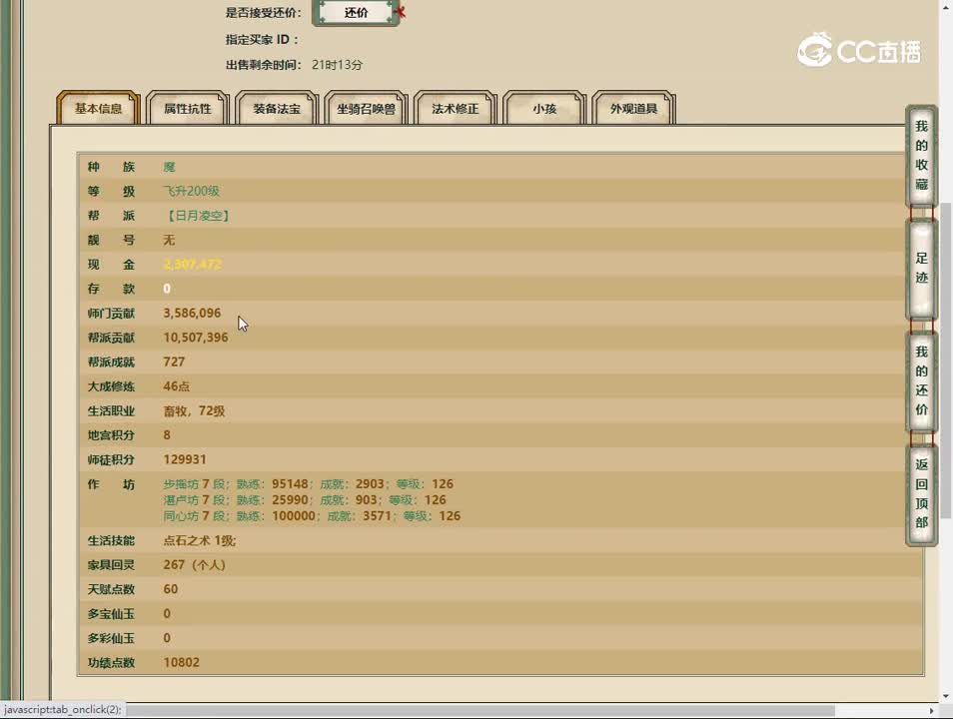
Task: Click the 指定买家 ID label
Action: coord(262,40)
